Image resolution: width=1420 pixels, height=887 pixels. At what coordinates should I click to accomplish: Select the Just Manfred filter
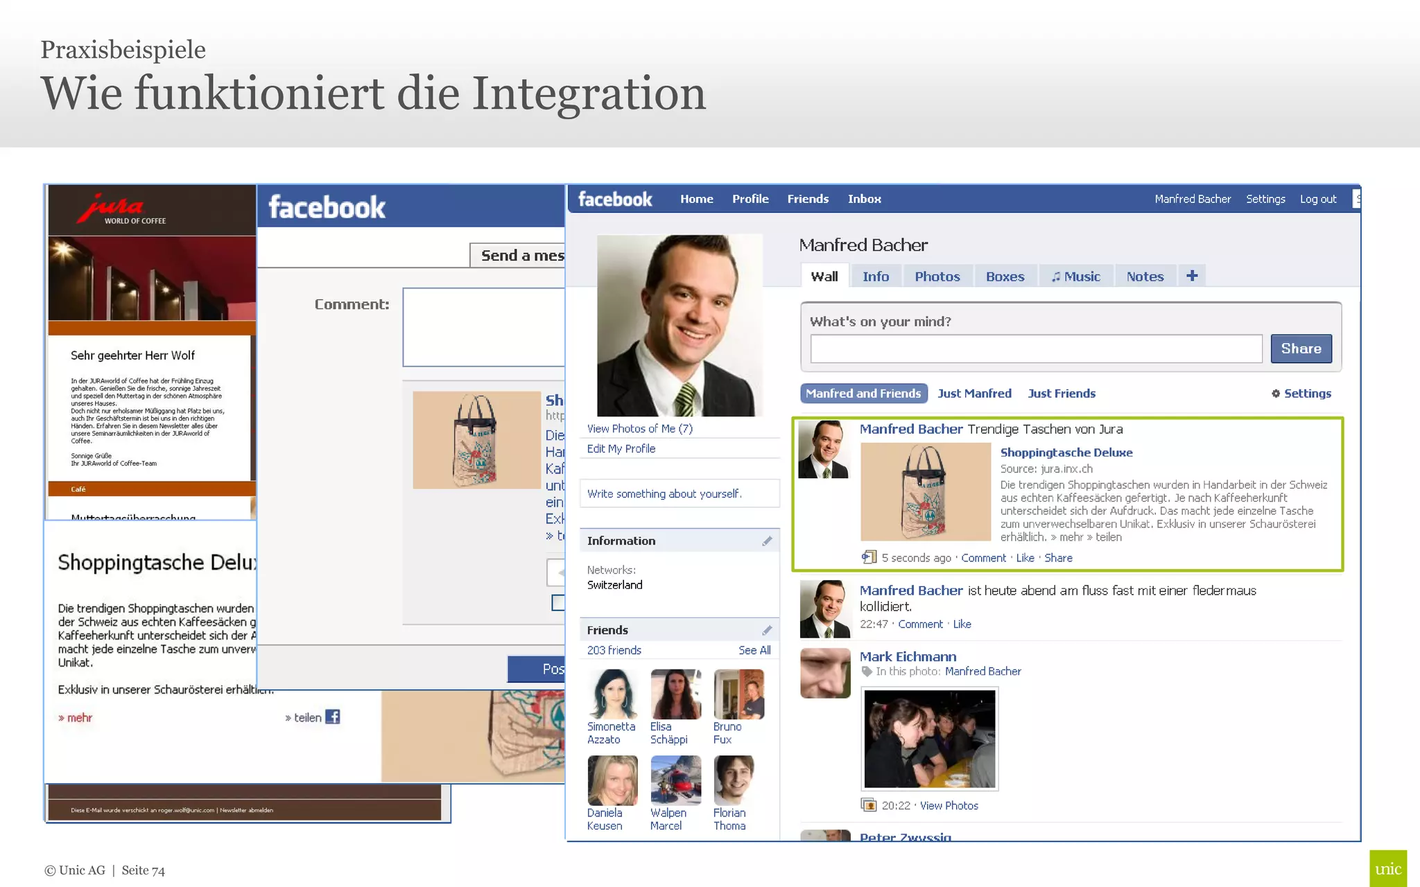974,394
